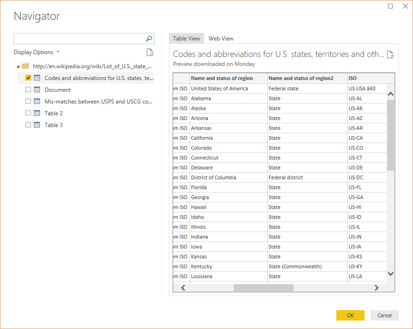Click OK to load the selected table
The image size is (413, 329).
pyautogui.click(x=350, y=315)
